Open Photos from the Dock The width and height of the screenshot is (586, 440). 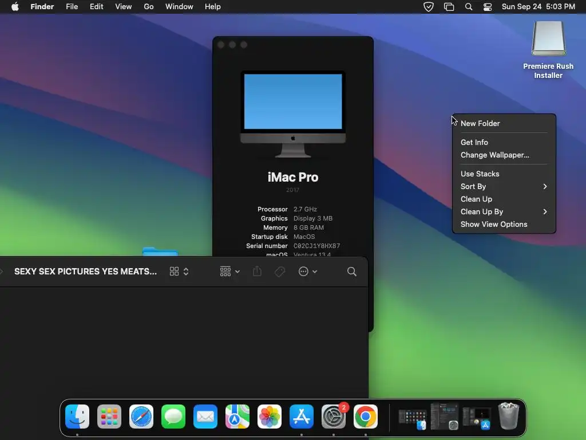[270, 417]
